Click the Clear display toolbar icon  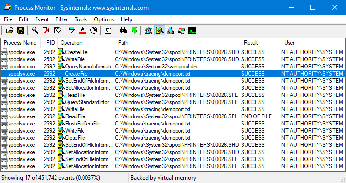click(x=57, y=30)
